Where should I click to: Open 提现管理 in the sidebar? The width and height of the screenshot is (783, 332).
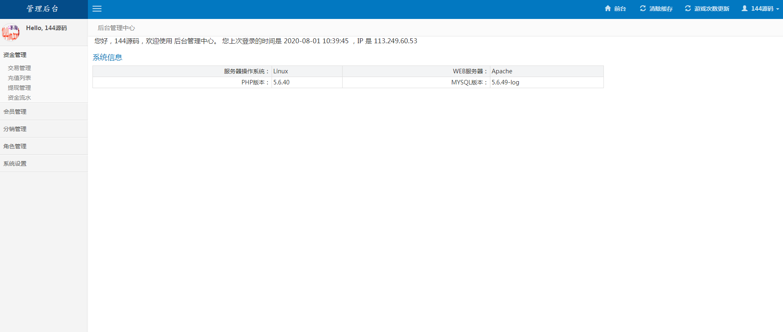[19, 88]
